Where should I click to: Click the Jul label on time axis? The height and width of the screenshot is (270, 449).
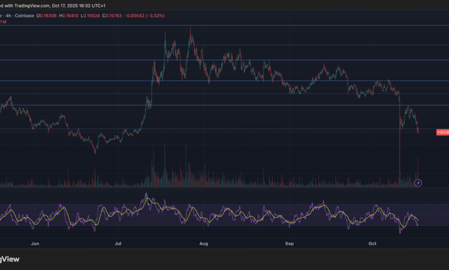click(x=118, y=244)
